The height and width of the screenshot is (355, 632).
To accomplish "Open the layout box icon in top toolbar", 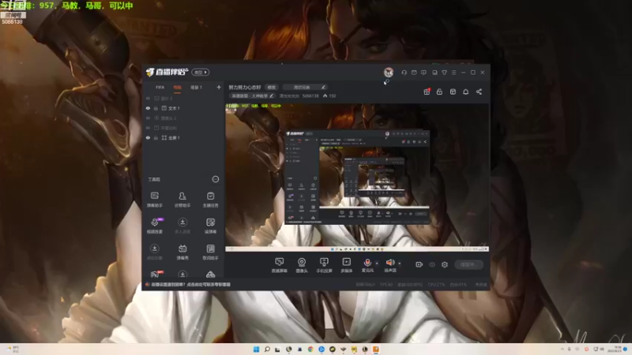I will point(453,92).
